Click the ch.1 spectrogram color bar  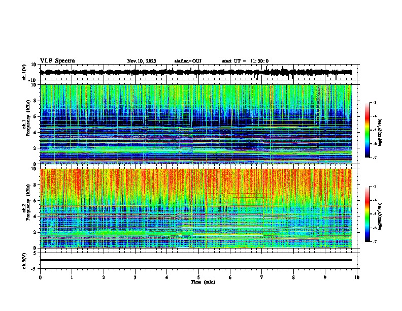[x=367, y=130]
